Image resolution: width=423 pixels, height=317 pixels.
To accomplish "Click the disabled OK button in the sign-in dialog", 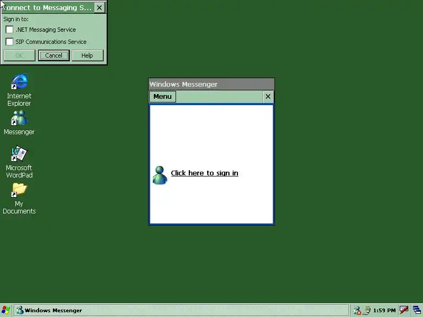I will (x=20, y=55).
